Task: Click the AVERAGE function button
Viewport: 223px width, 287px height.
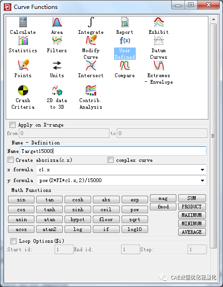Action: pyautogui.click(x=192, y=232)
